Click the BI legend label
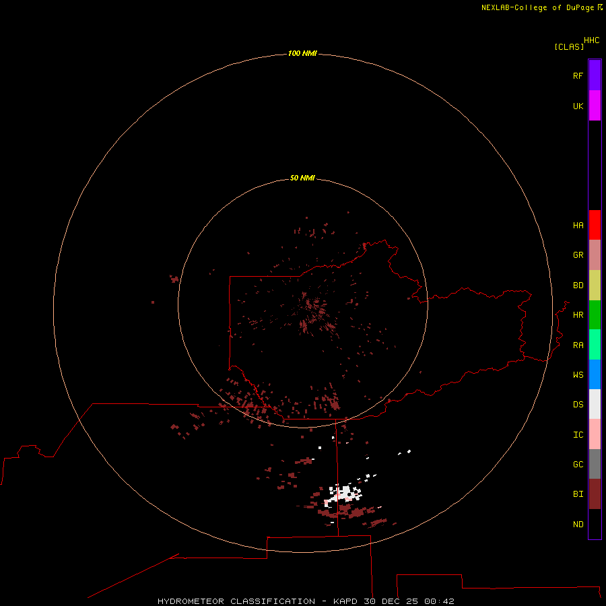Screen dimensions: 606x606 point(578,494)
